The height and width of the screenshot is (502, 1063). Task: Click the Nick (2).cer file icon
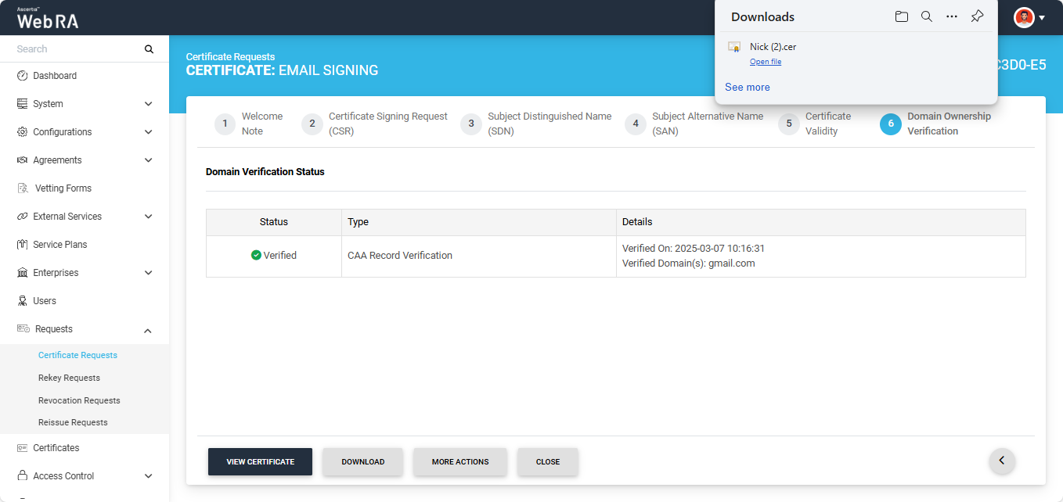(734, 47)
